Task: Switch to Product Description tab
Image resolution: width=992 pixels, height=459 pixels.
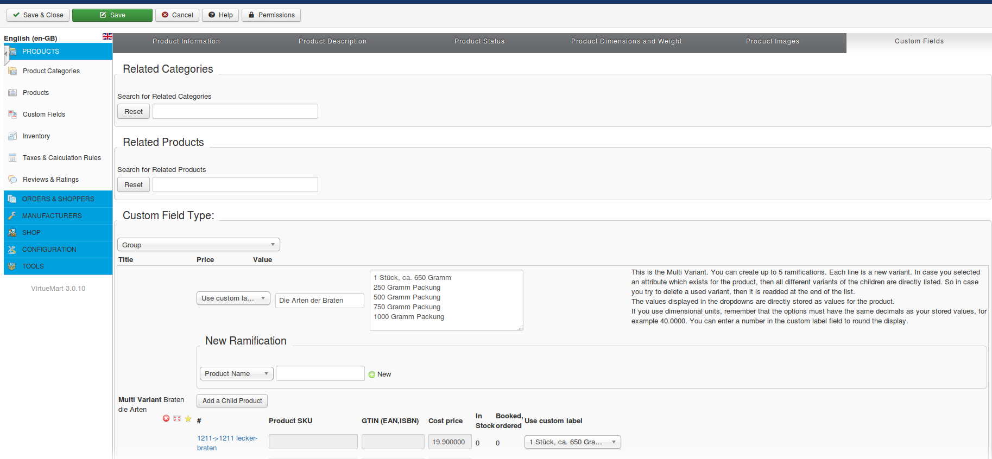Action: [332, 41]
